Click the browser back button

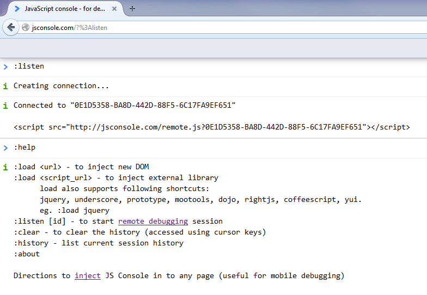[x=11, y=27]
